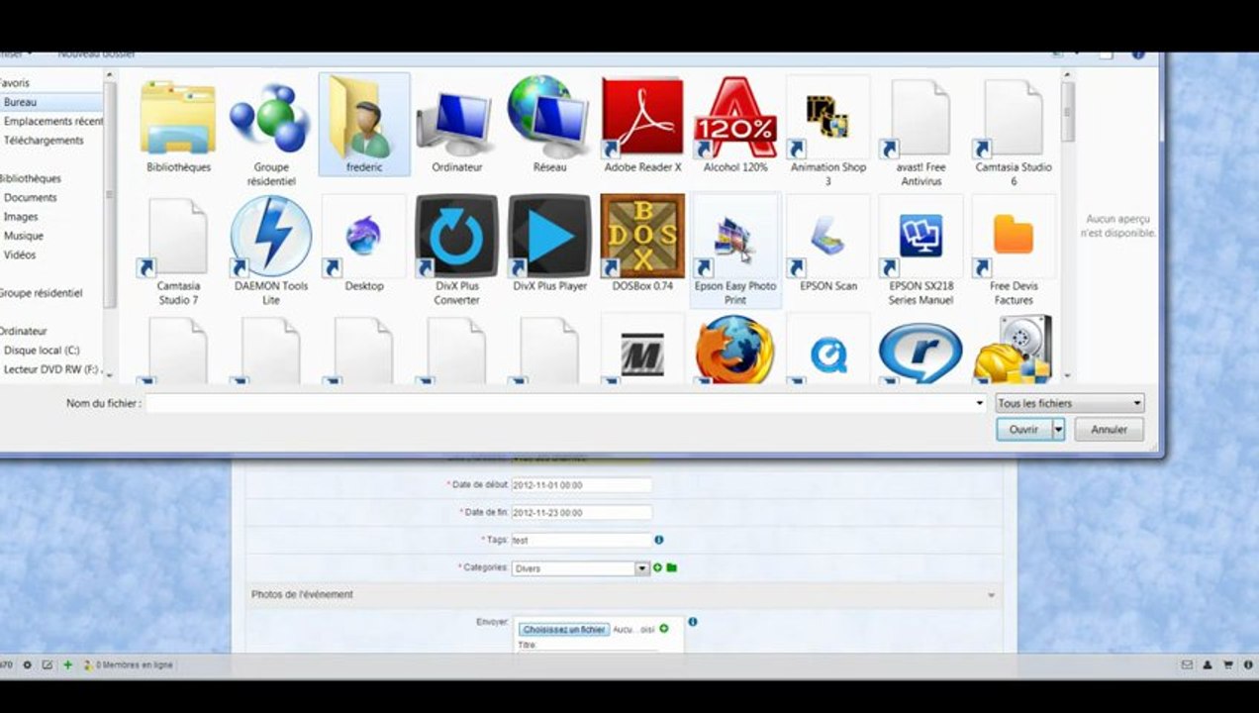The width and height of the screenshot is (1259, 713).
Task: Click the Tags input field
Action: (x=581, y=541)
